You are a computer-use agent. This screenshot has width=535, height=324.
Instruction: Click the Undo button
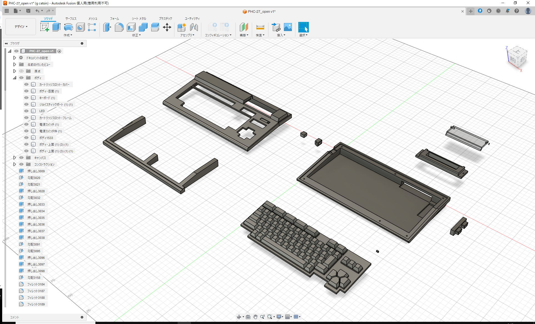[38, 11]
